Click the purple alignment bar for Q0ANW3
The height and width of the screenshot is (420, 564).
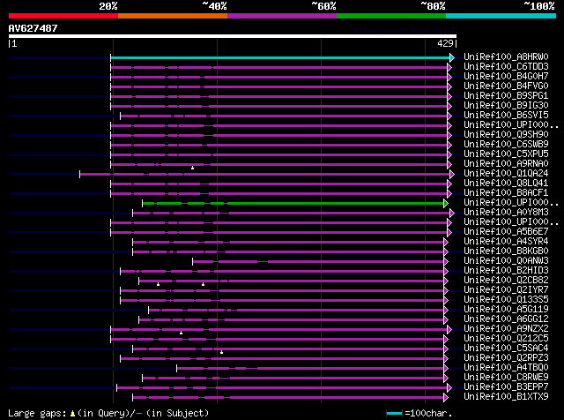318,261
